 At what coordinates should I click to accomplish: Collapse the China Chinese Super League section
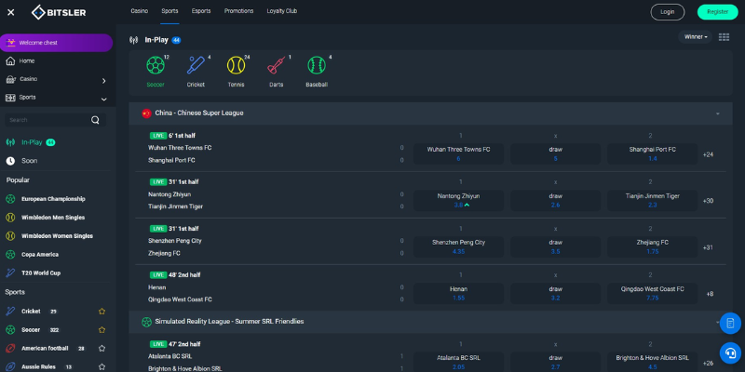pyautogui.click(x=717, y=113)
